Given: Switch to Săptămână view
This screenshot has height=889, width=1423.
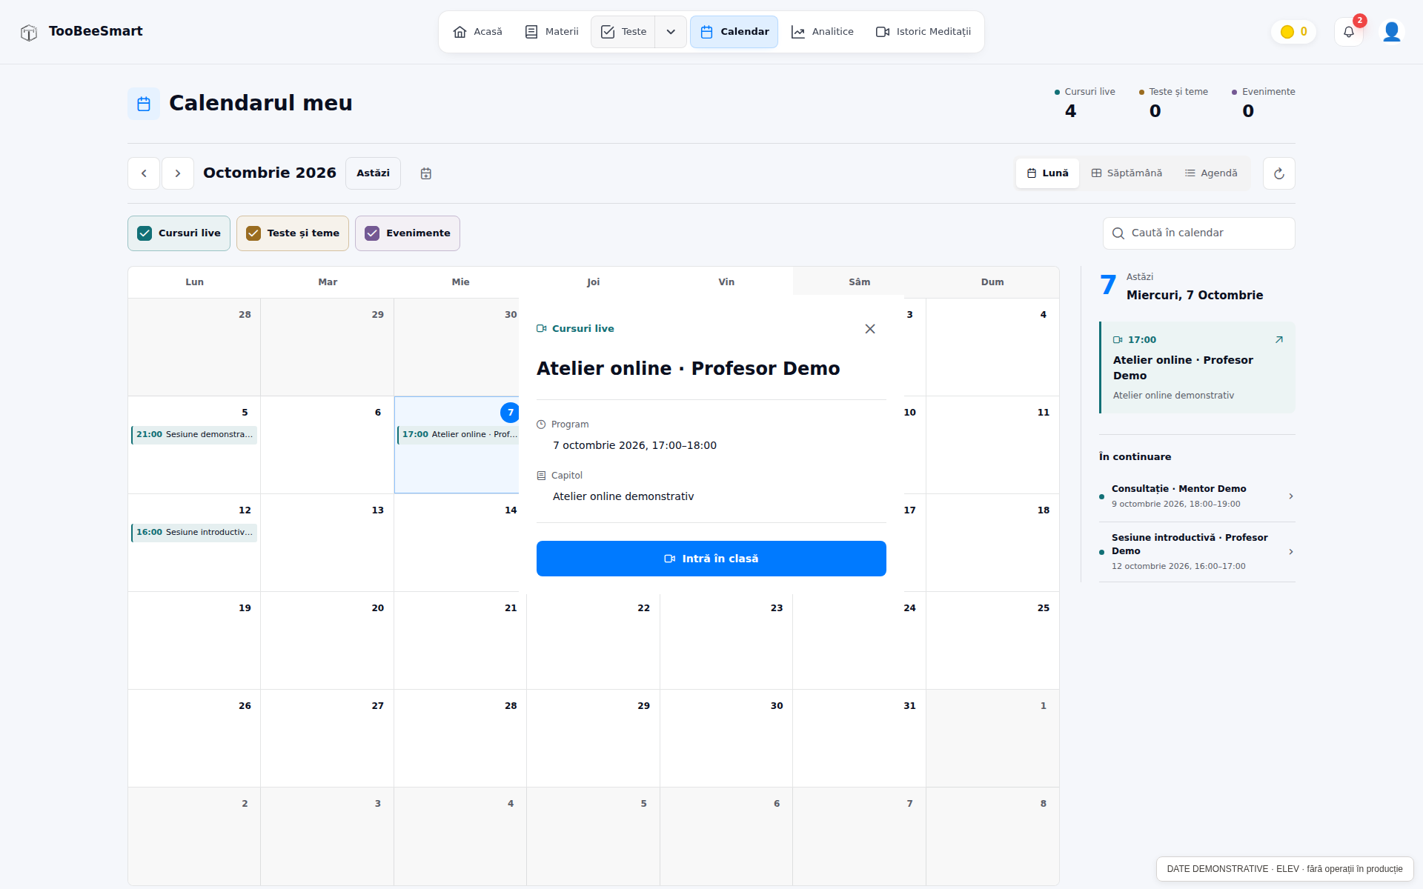Looking at the screenshot, I should (1127, 173).
